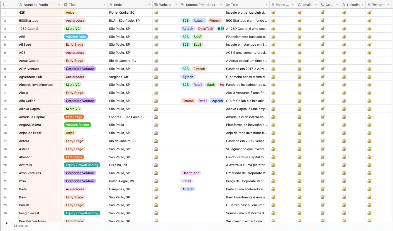
Task: Click the Anjos tag in 42K row
Action: (x=70, y=13)
